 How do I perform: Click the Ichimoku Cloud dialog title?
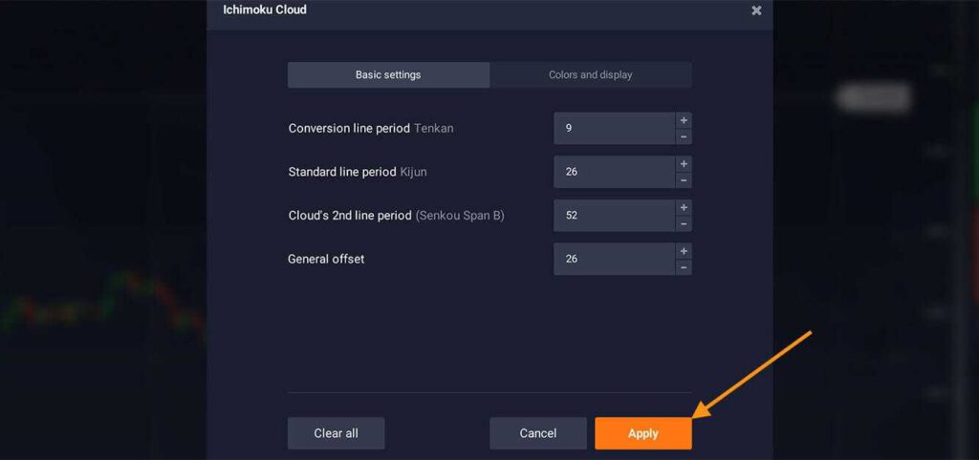pos(265,10)
